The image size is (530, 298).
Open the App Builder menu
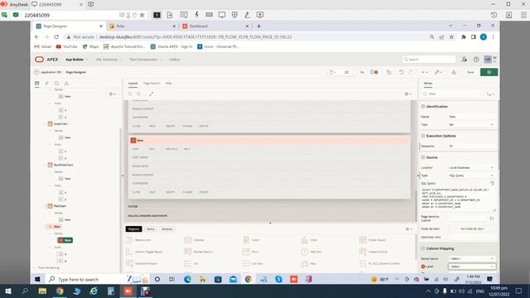coord(76,60)
